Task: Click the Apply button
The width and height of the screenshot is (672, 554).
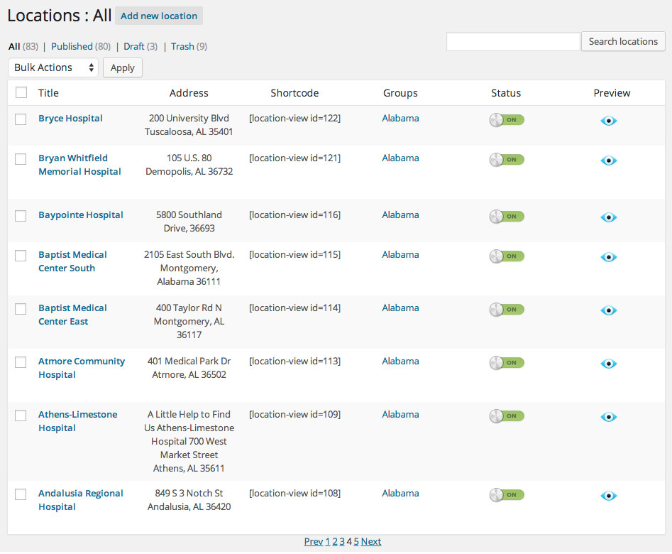Action: (x=123, y=67)
